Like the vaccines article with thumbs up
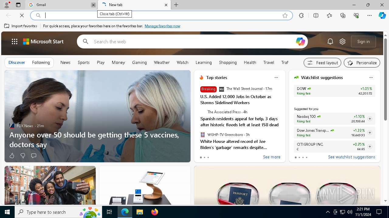389x218 pixels. [x=12, y=156]
